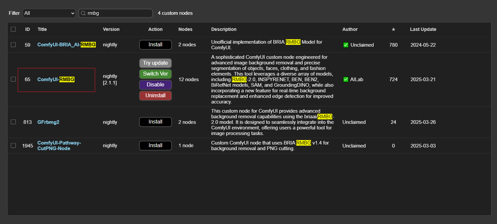Sort by the Author column header
Screen dimensions: 497x224
350,29
